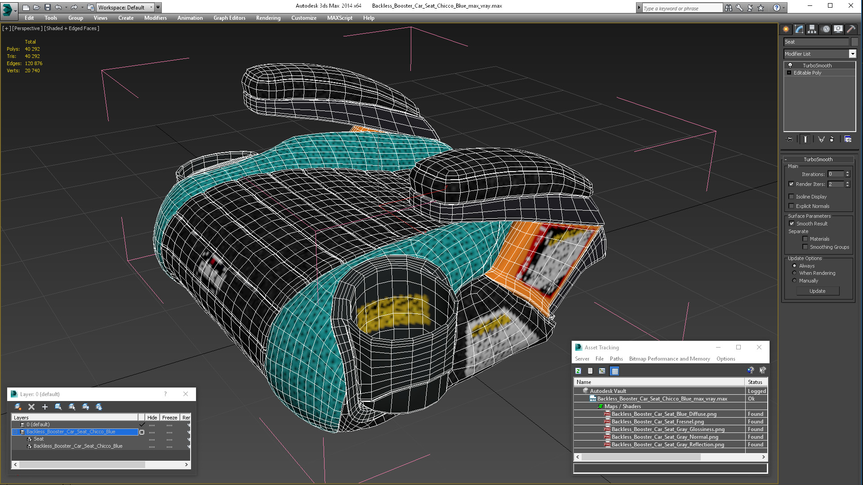863x485 pixels.
Task: Open the Display command panel tab
Action: (x=838, y=29)
